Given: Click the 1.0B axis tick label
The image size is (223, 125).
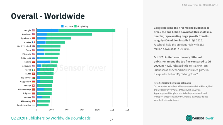Looking at the screenshot, I should (x=112, y=110).
